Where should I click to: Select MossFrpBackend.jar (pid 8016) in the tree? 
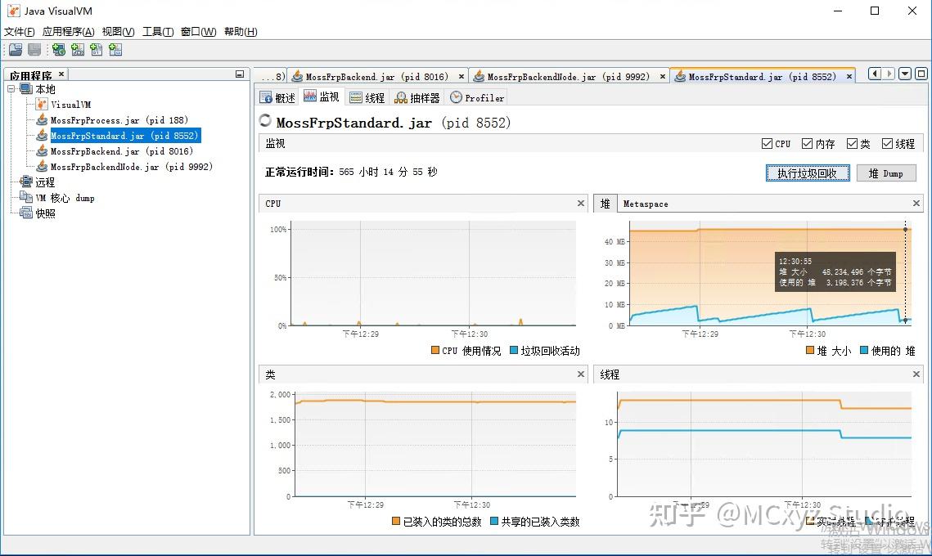(x=121, y=151)
